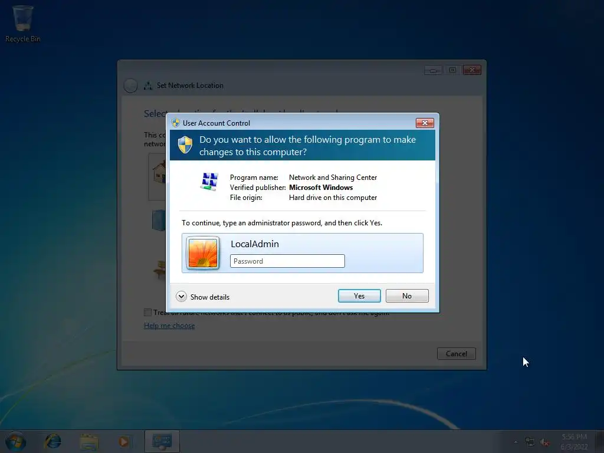
Task: Click the LocalAdmin account name
Action: pos(255,244)
